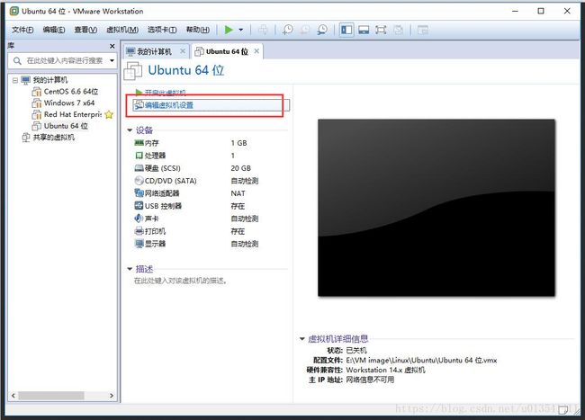Image resolution: width=585 pixels, height=420 pixels.
Task: Select CentOS 6.6 64位 virtual machine
Action: 71,92
